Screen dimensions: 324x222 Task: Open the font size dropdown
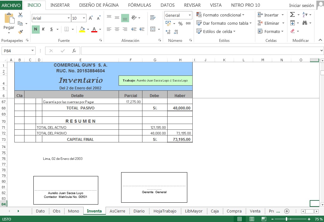tap(83, 18)
